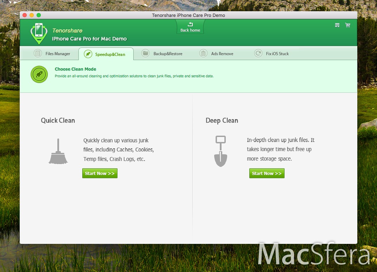Image resolution: width=377 pixels, height=272 pixels.
Task: Start Now under Quick Clean
Action: pos(100,173)
